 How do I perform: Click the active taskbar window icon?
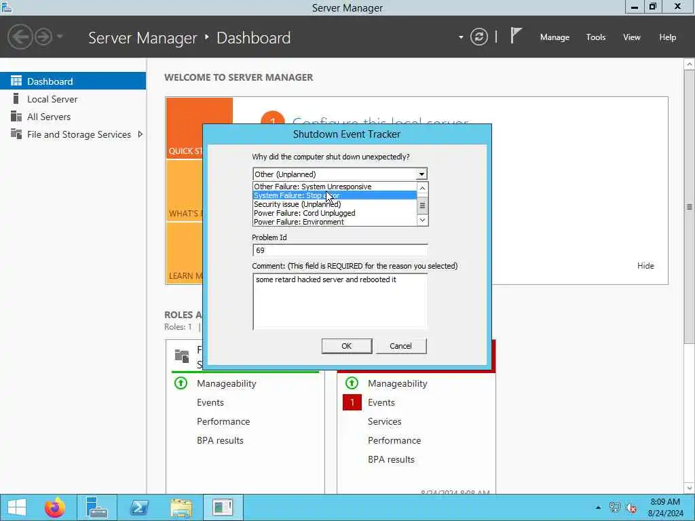click(x=223, y=507)
